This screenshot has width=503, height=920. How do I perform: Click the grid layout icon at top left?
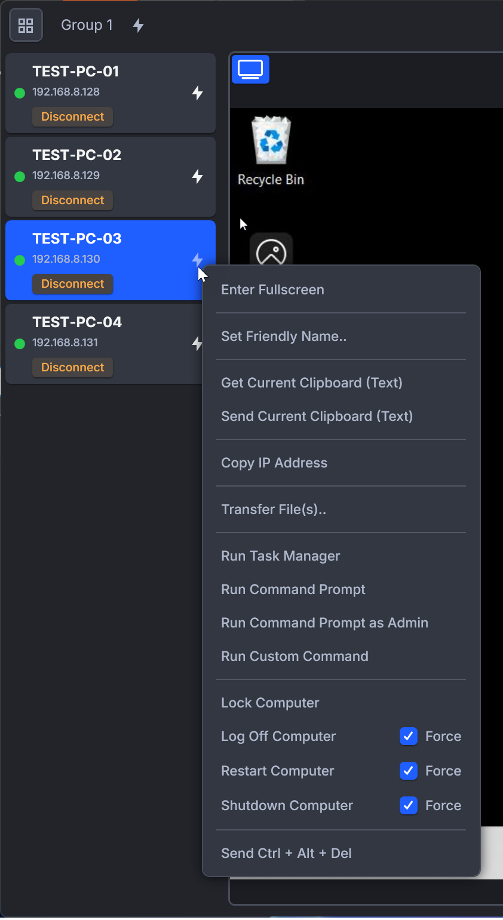[x=26, y=25]
